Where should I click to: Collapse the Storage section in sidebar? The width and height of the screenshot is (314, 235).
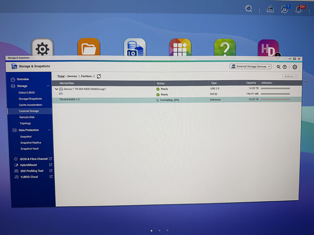click(48, 86)
